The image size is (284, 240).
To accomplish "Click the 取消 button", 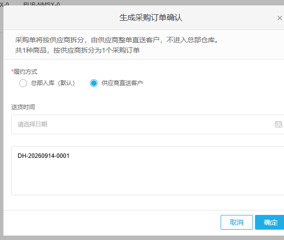I will pyautogui.click(x=237, y=222).
